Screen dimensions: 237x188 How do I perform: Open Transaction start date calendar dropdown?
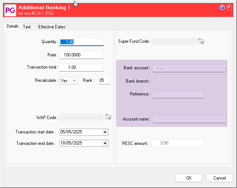click(x=105, y=132)
